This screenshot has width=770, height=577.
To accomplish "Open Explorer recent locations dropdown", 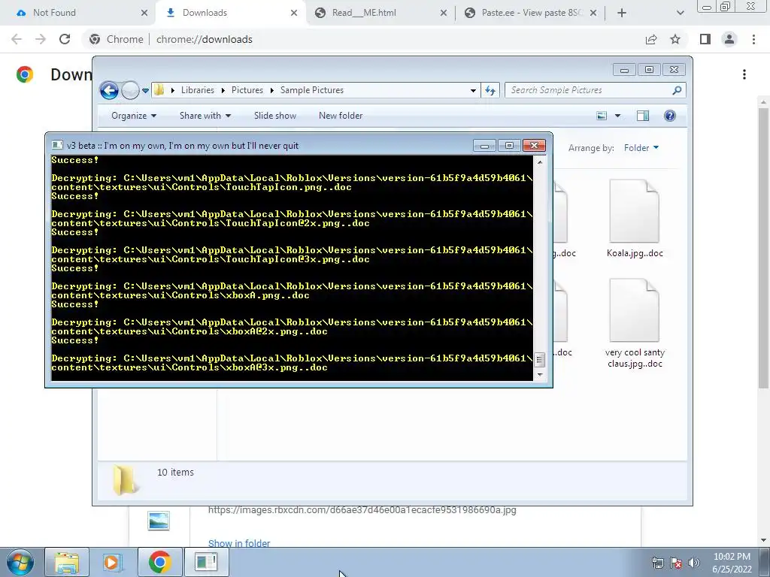I will (x=145, y=90).
